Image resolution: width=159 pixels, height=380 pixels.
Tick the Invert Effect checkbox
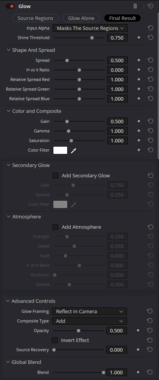(55, 340)
